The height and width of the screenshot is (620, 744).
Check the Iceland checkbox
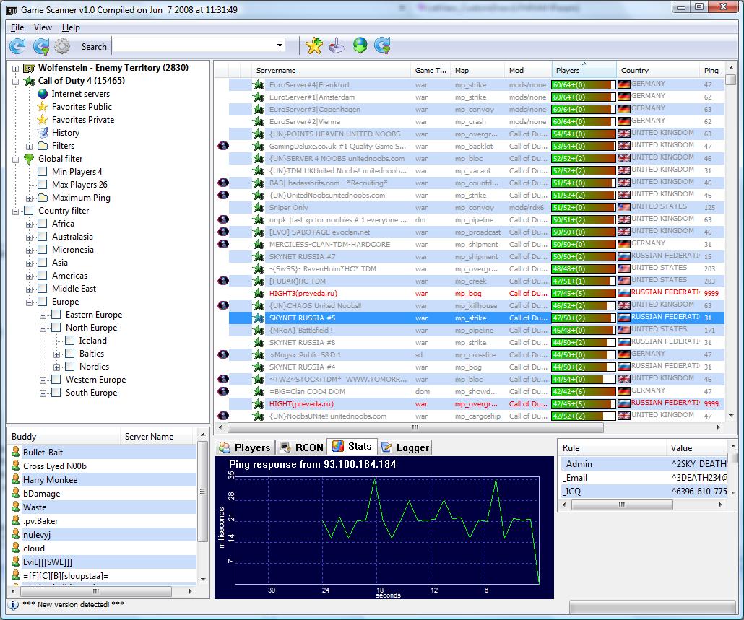point(70,341)
